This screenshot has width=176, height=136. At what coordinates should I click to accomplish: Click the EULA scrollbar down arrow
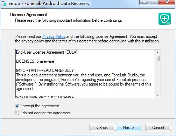pos(157,95)
